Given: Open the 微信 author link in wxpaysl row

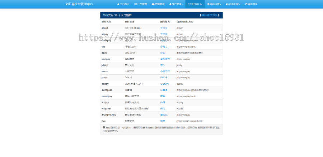Looking at the screenshot, I should point(163,109).
